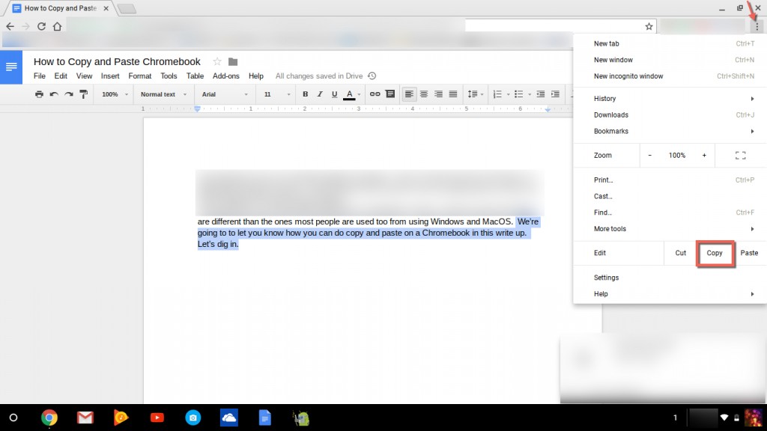Bookmark this page with the star
The width and height of the screenshot is (767, 431).
tap(649, 26)
